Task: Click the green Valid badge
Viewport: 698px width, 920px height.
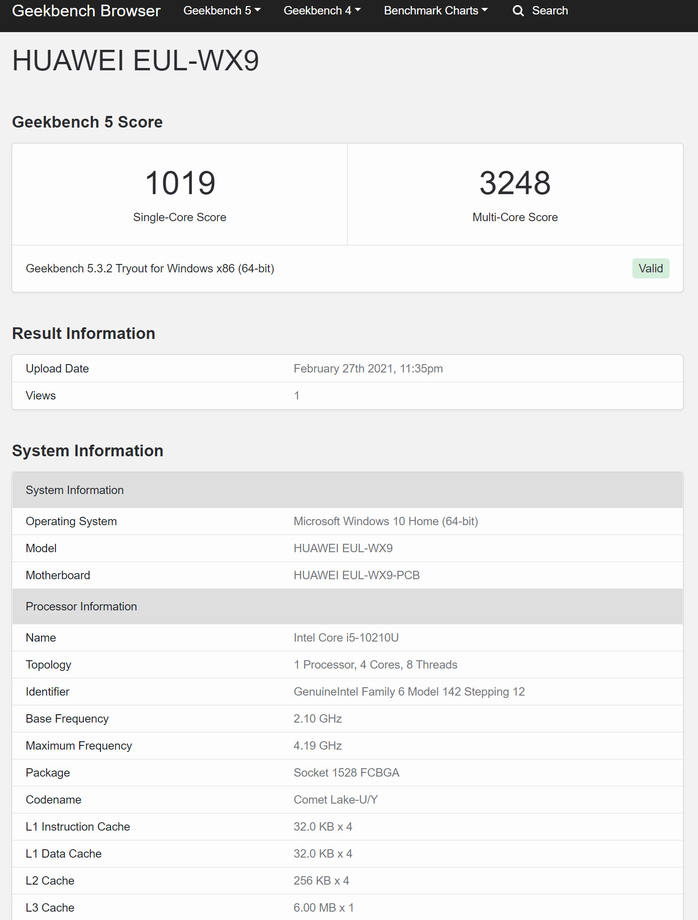Action: tap(650, 269)
